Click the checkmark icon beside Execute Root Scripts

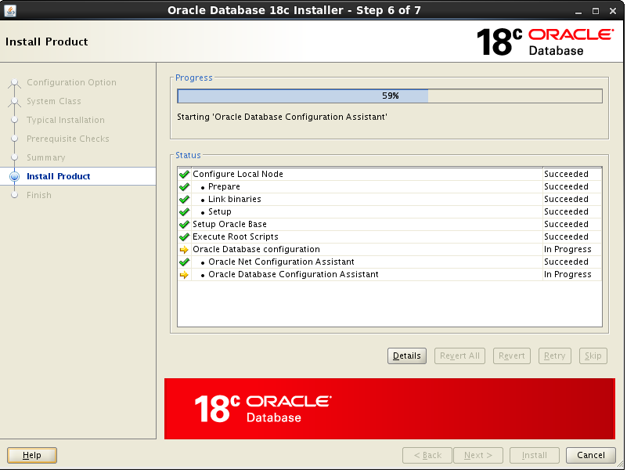point(184,236)
